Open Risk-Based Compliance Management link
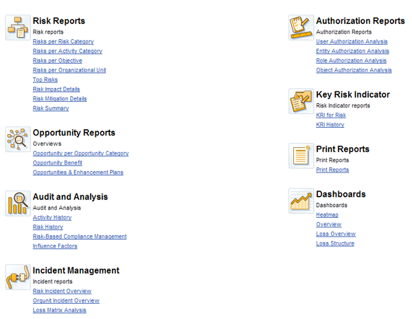Image resolution: width=412 pixels, height=319 pixels. [x=80, y=236]
